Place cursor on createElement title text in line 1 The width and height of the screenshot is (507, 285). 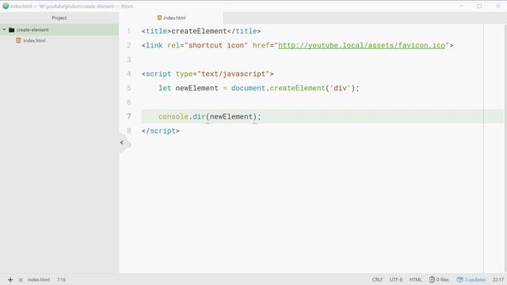click(x=199, y=32)
